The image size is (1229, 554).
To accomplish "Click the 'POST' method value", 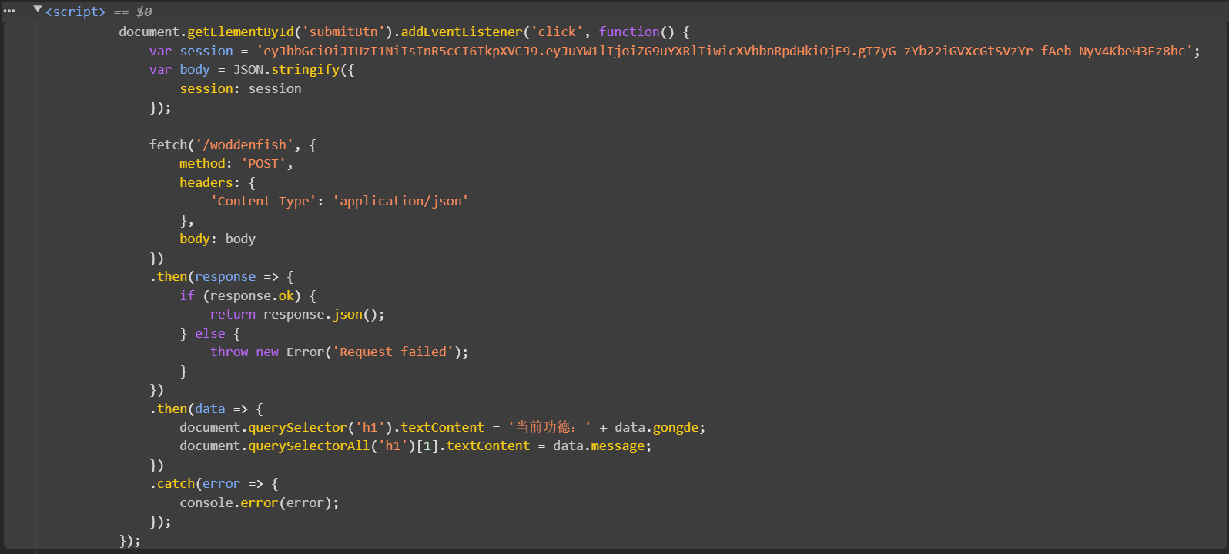I will [x=264, y=163].
